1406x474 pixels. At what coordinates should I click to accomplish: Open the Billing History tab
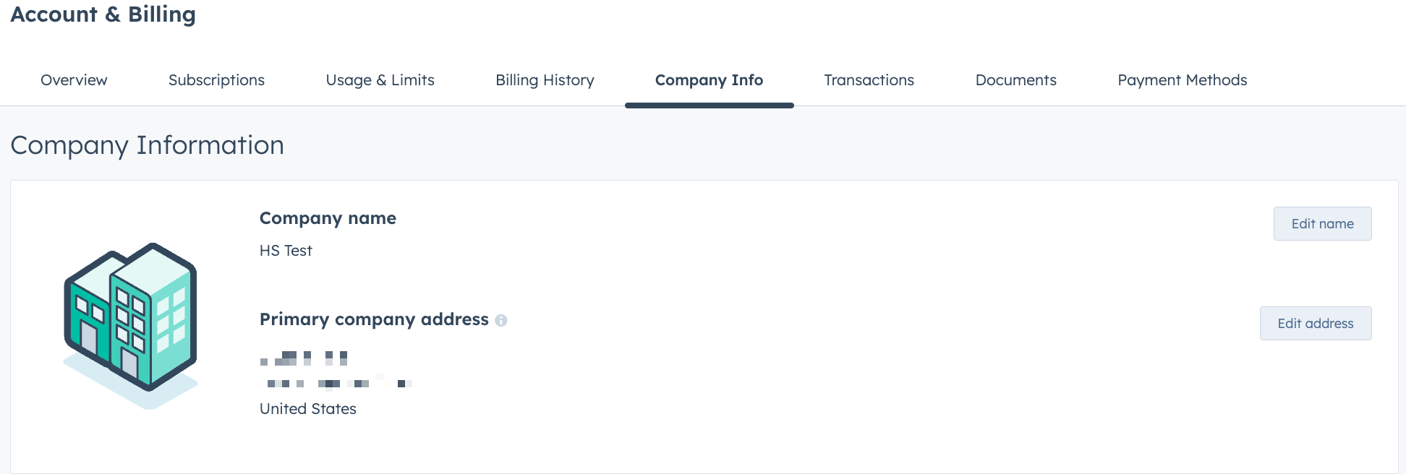coord(545,80)
